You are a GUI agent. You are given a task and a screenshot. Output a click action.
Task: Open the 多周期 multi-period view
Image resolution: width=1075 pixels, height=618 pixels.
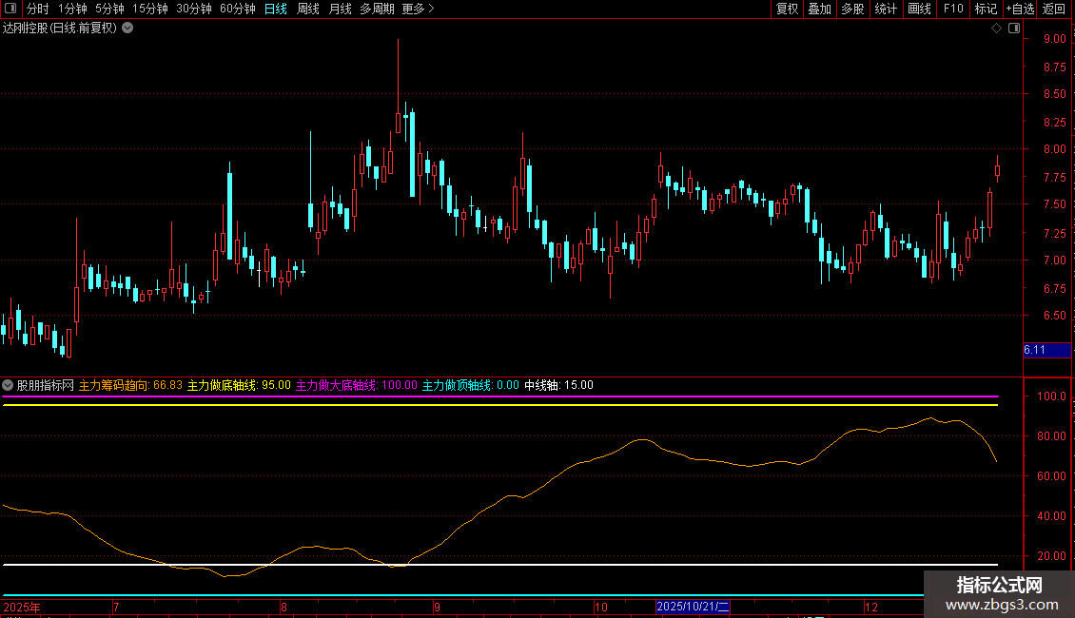tap(378, 10)
